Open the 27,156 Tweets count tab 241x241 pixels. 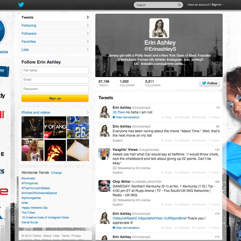[104, 83]
